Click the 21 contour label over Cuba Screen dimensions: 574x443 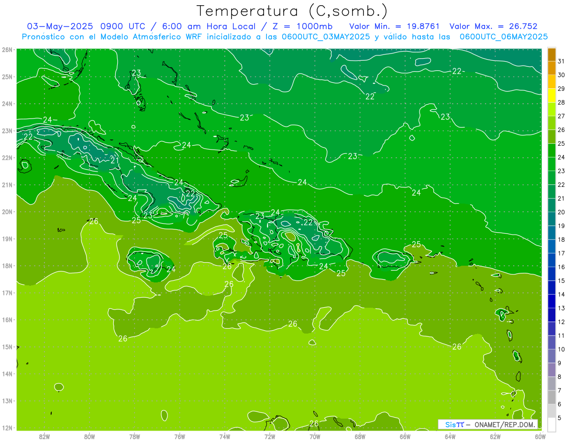(115, 160)
